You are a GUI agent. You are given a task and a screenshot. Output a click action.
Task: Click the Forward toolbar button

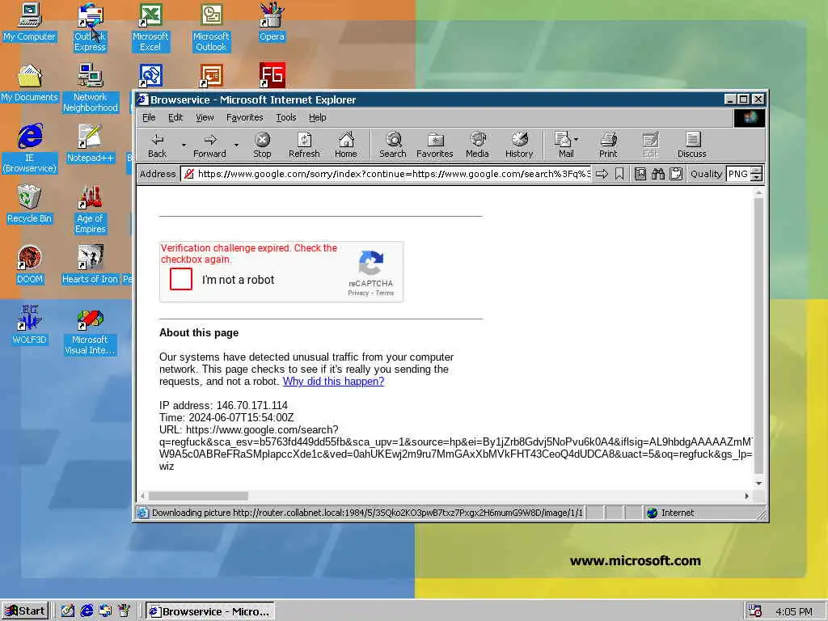coord(209,146)
